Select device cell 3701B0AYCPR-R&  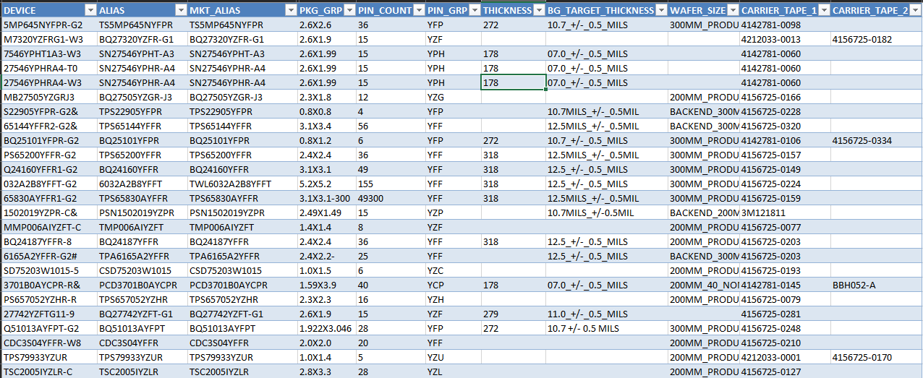point(48,285)
